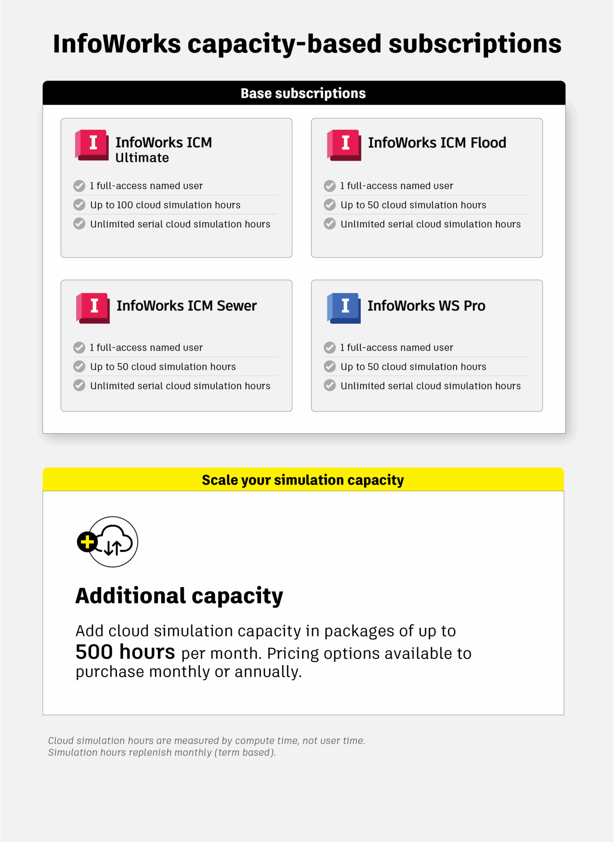Click the InfoWorks ICM Ultimate product icon
This screenshot has width=614, height=842.
coord(92,145)
